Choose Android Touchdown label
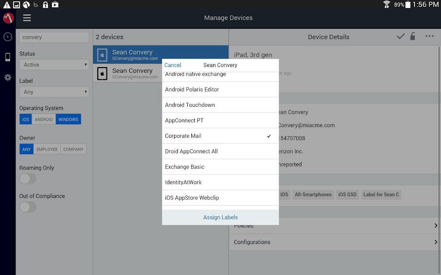The image size is (441, 275). pyautogui.click(x=220, y=105)
